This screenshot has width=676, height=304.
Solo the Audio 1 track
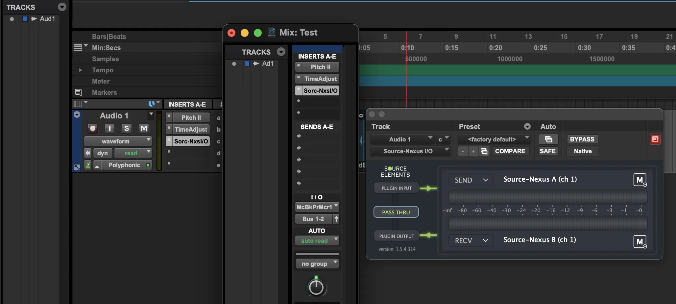click(x=127, y=128)
